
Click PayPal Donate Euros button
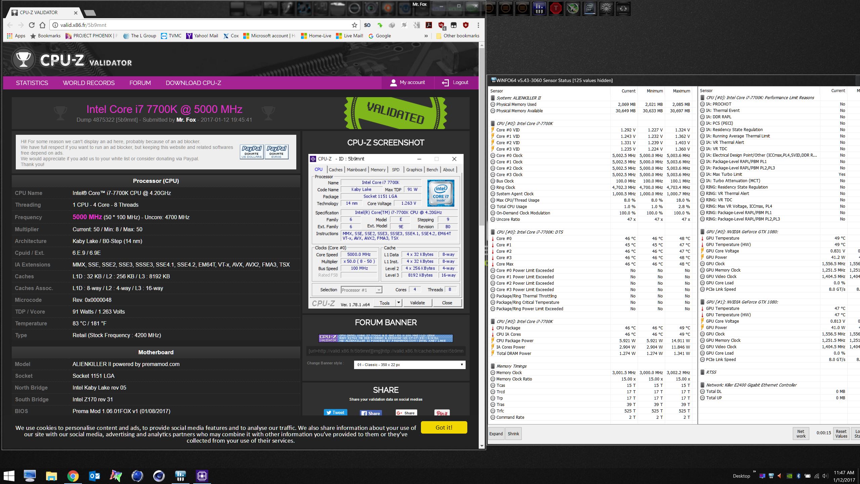[276, 152]
